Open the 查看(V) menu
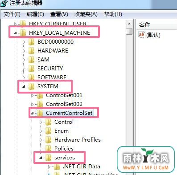Screen dimensions: 177x175 click(x=59, y=14)
